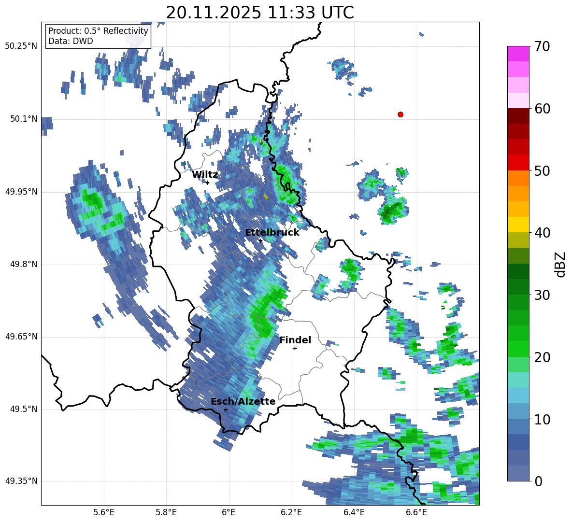Viewport: 572px width, 522px height.
Task: Click the Esch/Alzette station cross marker
Action: click(226, 409)
